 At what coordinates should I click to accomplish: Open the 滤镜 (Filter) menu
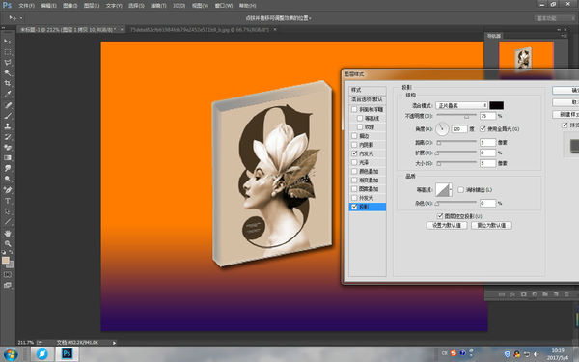tap(158, 6)
